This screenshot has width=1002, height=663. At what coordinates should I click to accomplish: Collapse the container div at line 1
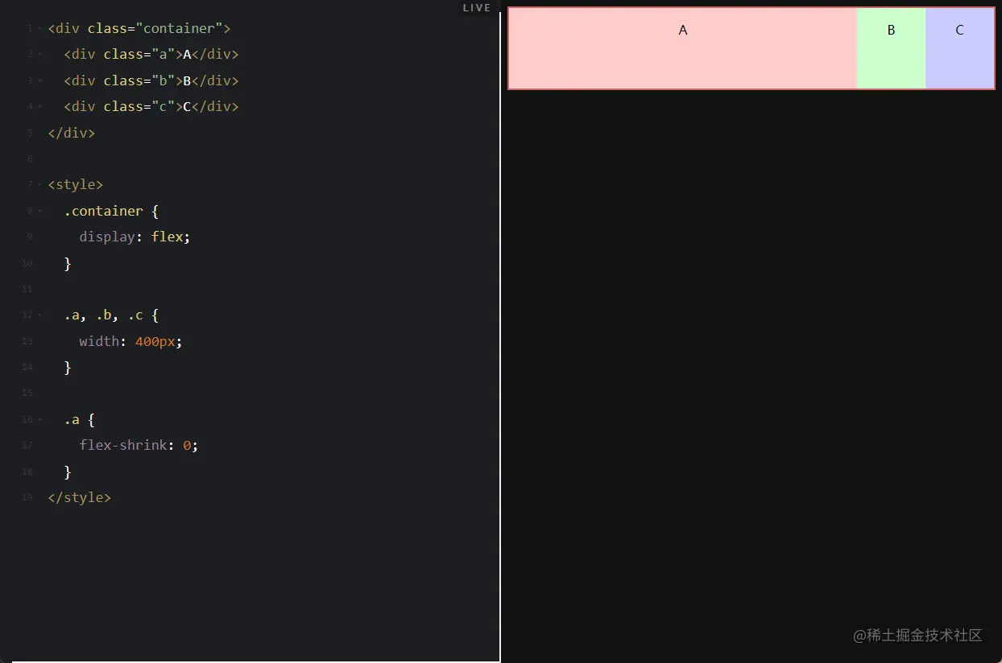[x=39, y=29]
